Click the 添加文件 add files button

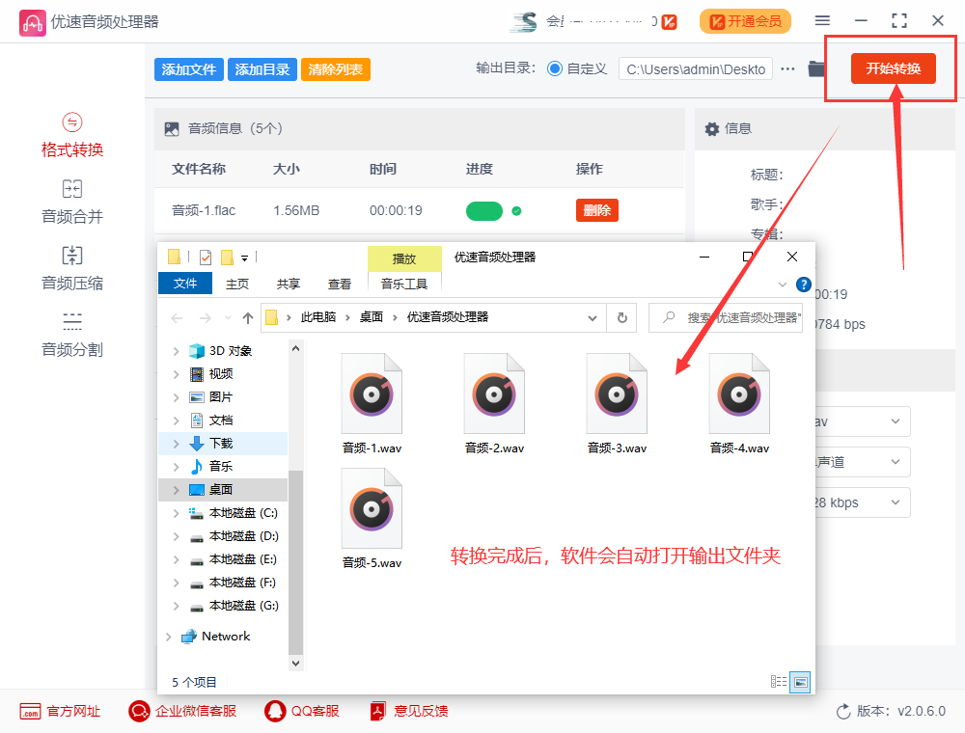(x=188, y=68)
